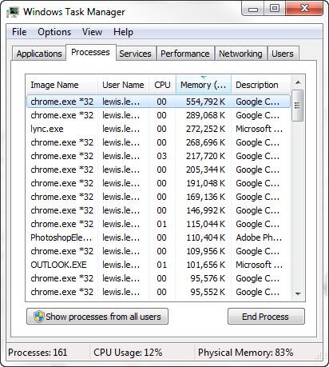Open the View menu

92,32
